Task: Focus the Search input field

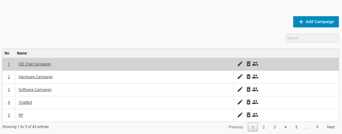Action: (x=312, y=38)
